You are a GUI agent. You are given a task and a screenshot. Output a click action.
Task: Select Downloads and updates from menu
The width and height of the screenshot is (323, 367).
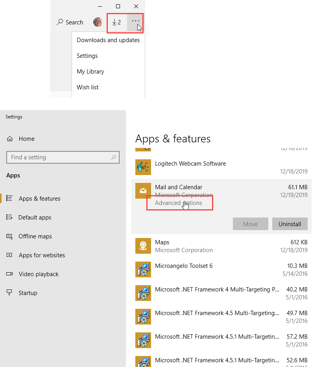click(x=108, y=40)
